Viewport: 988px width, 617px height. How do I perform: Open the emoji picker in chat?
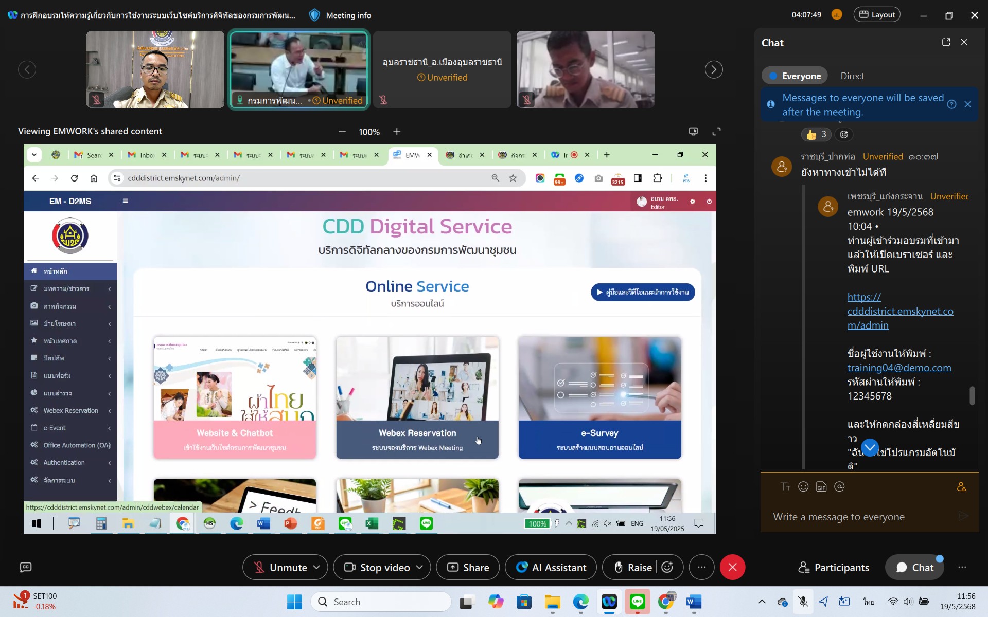tap(803, 486)
